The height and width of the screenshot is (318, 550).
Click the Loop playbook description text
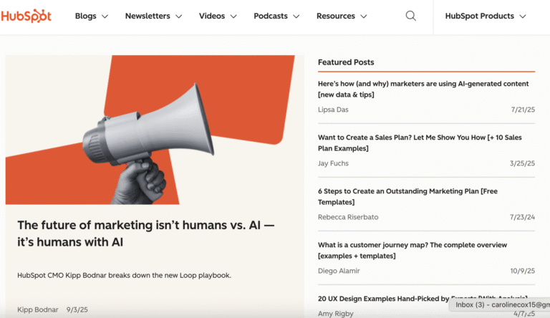[x=124, y=275]
